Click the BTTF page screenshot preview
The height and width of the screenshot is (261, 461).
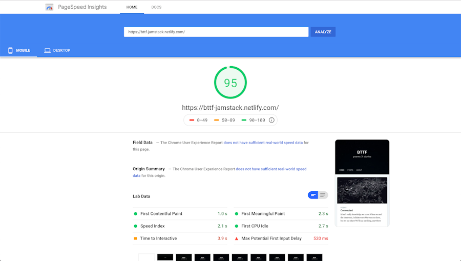362,183
